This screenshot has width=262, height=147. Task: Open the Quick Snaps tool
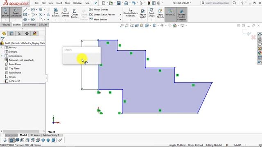pyautogui.click(x=151, y=13)
